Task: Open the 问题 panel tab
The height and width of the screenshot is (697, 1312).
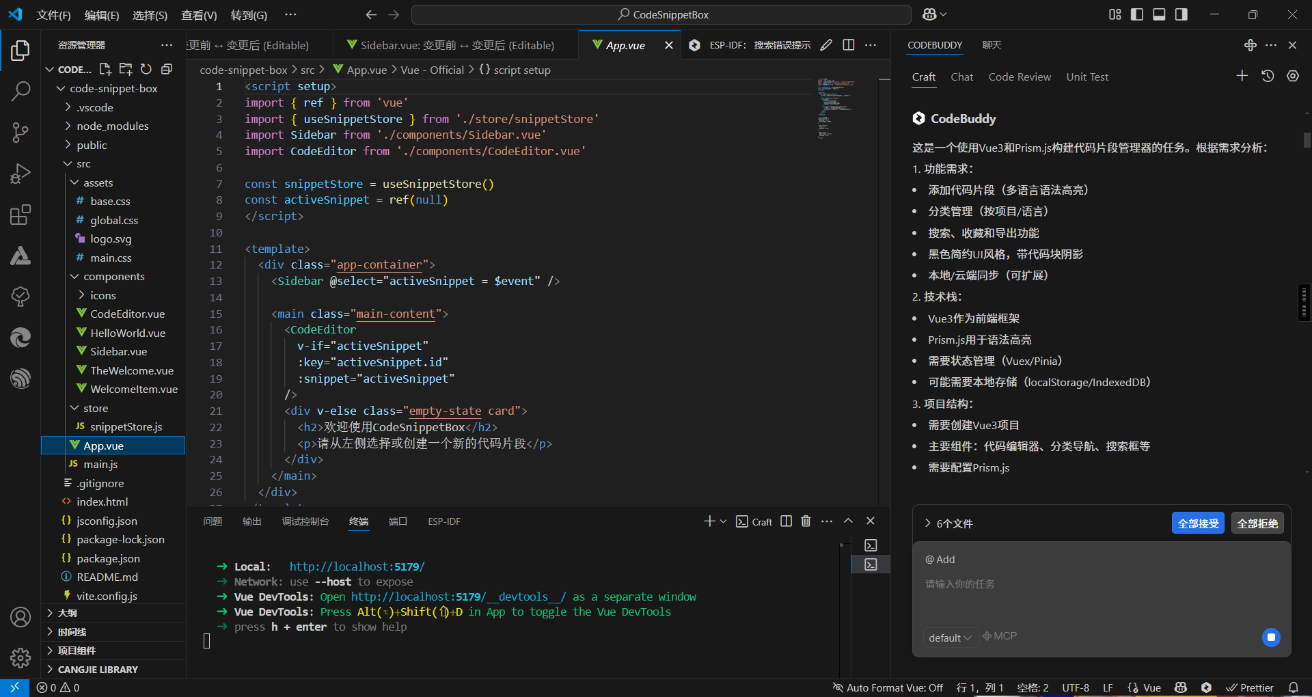Action: point(213,521)
